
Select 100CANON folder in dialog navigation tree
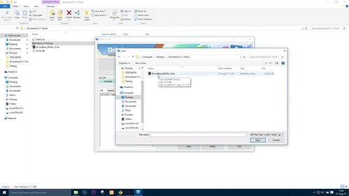[x=131, y=72]
